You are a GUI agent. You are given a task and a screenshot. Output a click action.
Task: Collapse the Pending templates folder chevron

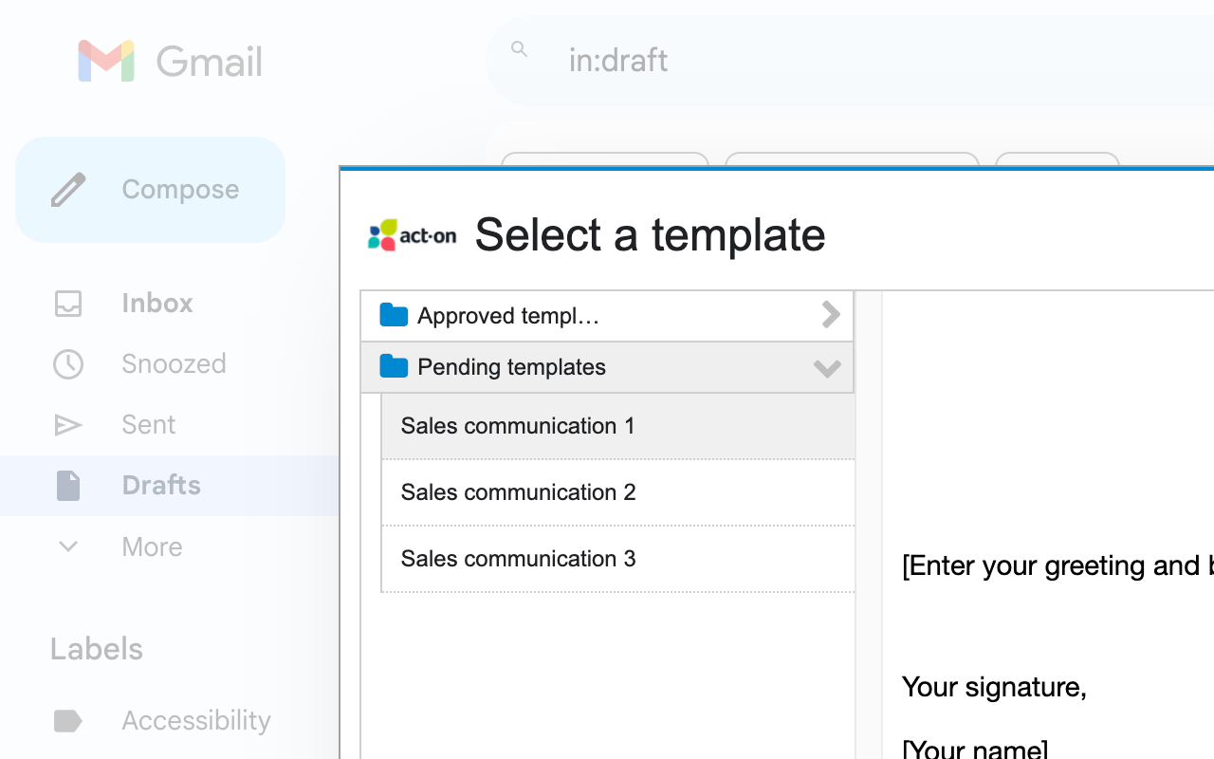pyautogui.click(x=827, y=368)
